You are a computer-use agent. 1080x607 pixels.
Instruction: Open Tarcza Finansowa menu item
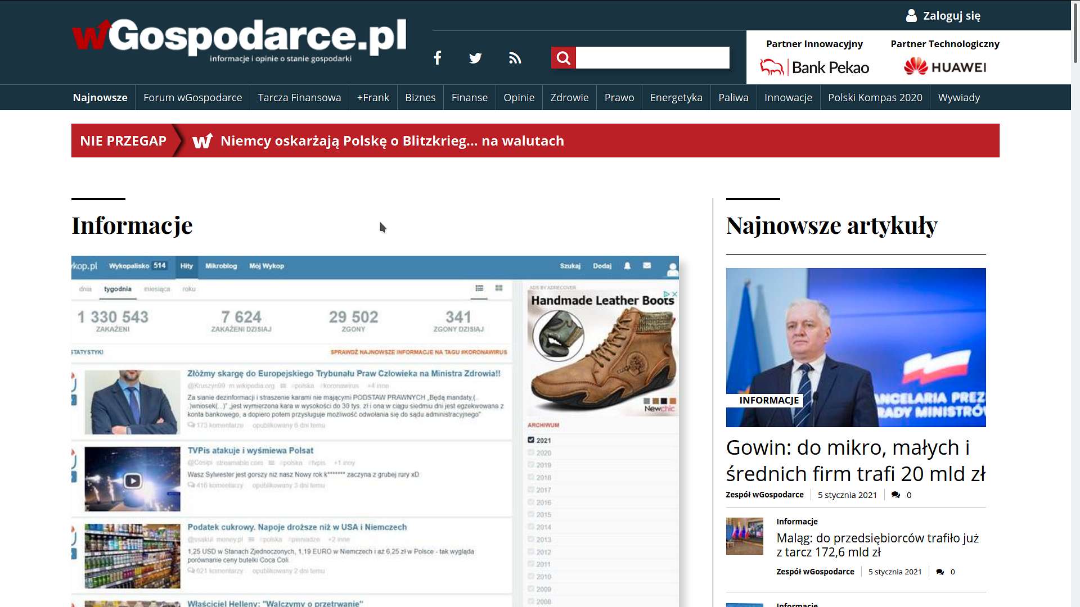pyautogui.click(x=299, y=98)
